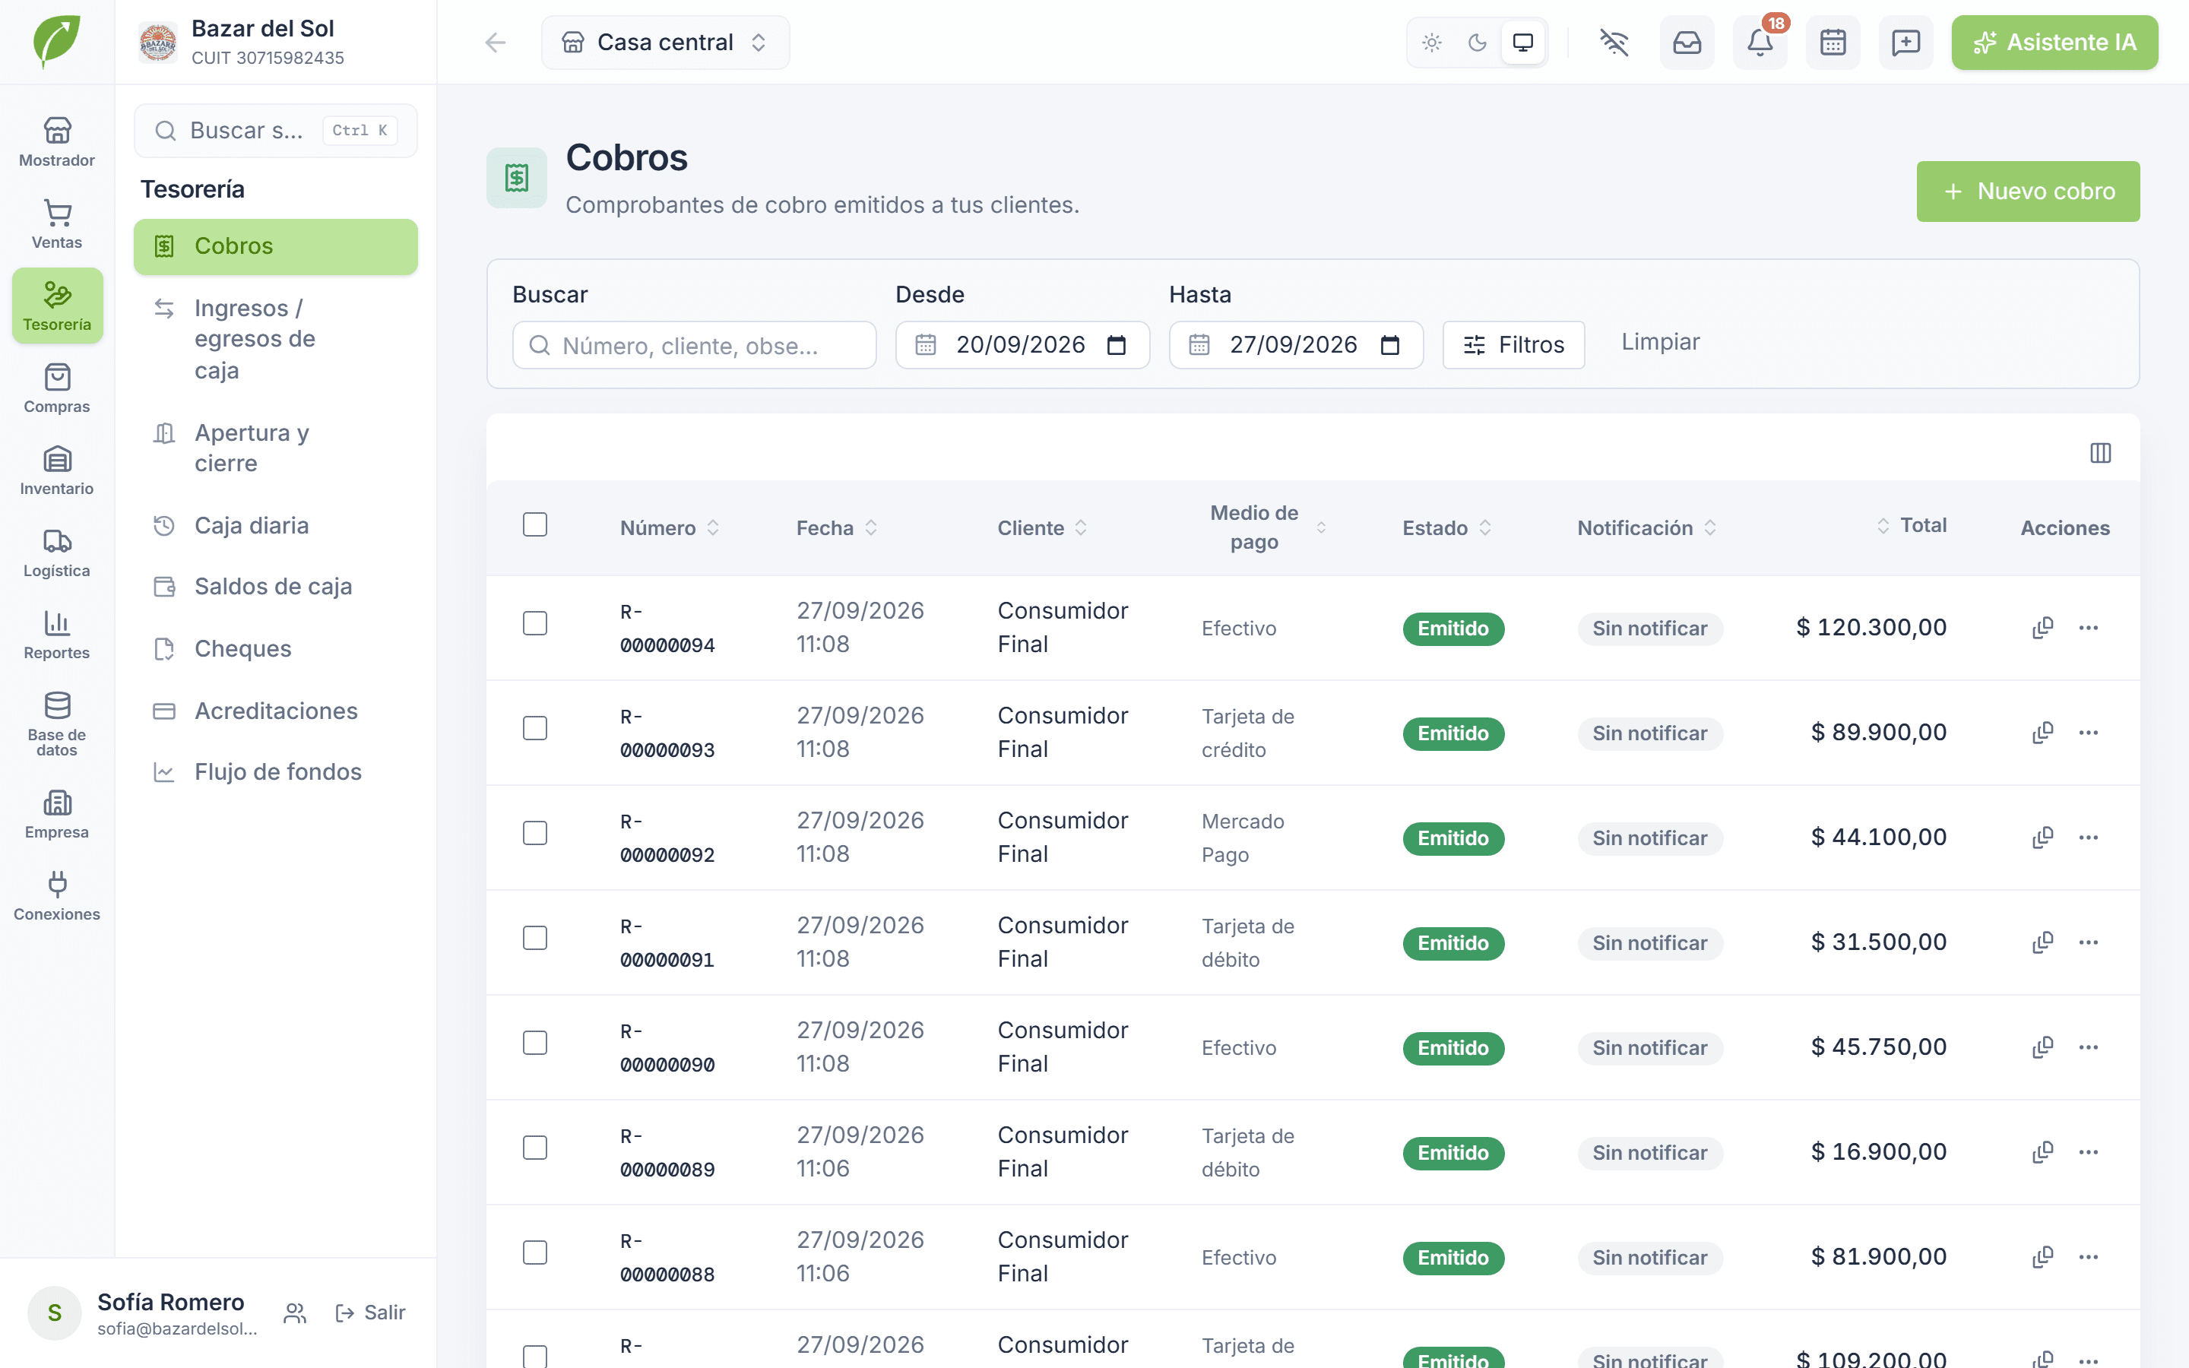The height and width of the screenshot is (1368, 2189).
Task: Click the Nuevo cobro button
Action: tap(2028, 191)
